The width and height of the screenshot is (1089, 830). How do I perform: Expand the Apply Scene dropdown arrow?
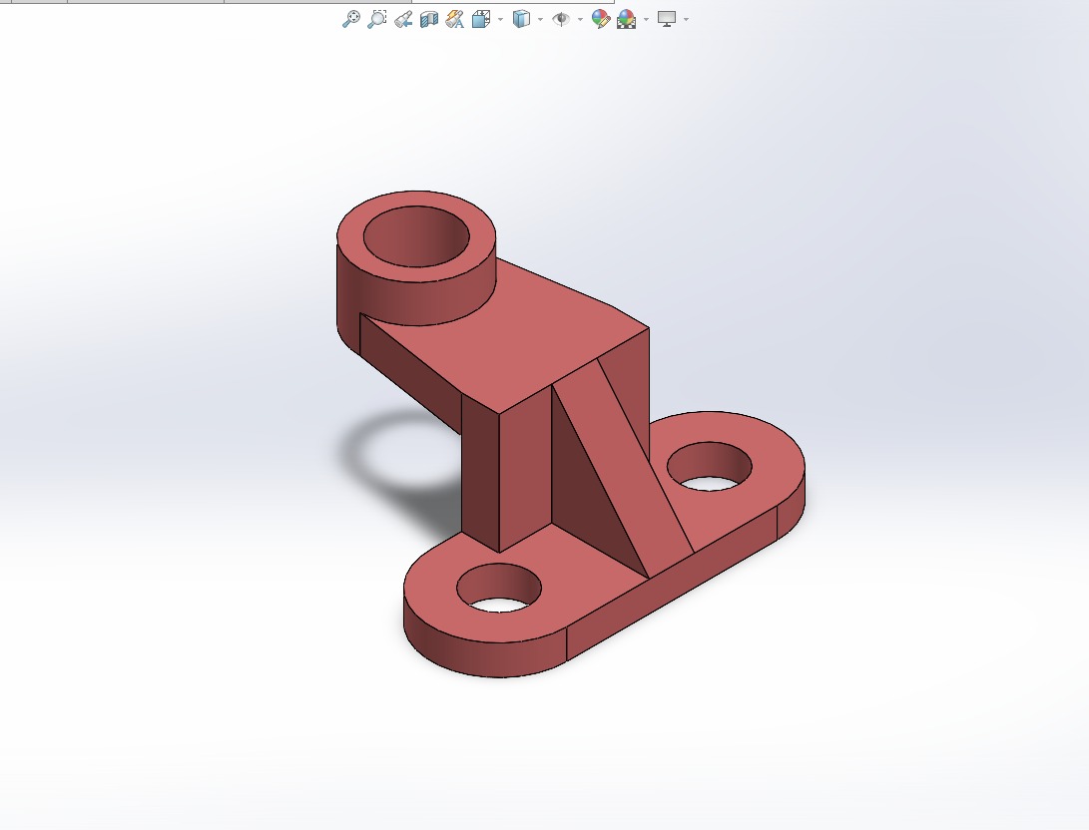pyautogui.click(x=646, y=19)
